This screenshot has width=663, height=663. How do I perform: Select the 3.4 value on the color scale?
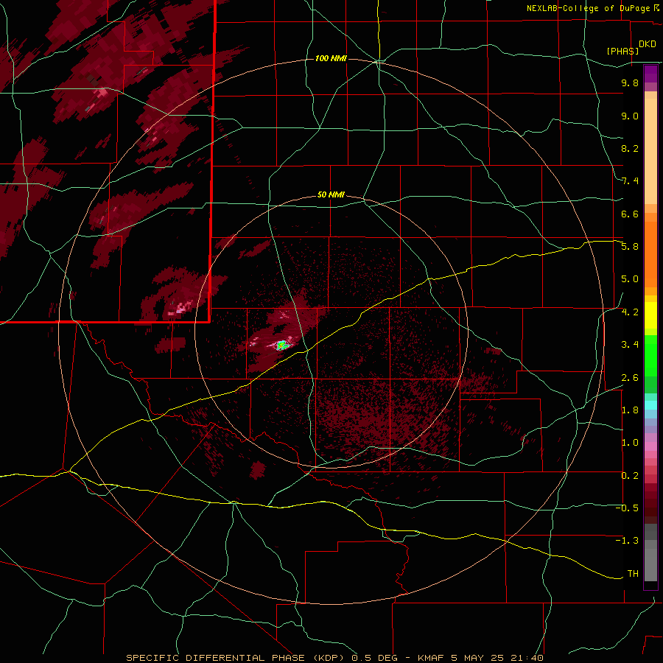click(630, 345)
